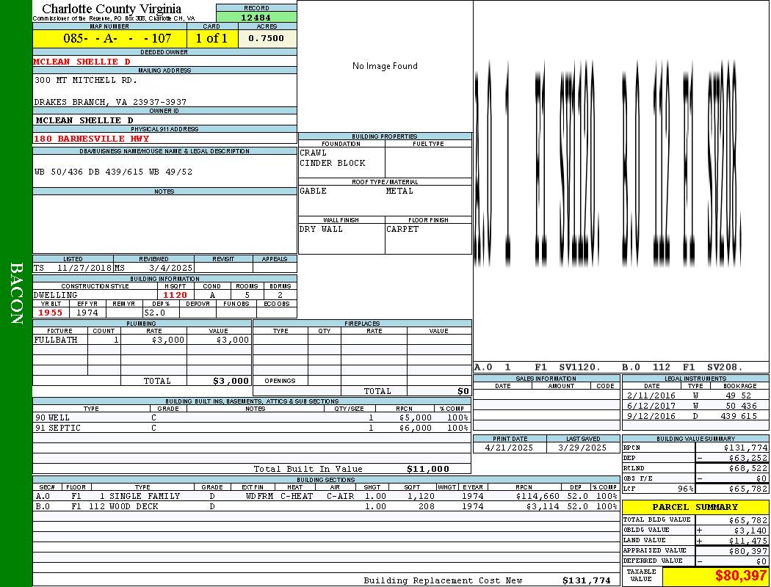
Task: Click the green BACON sidebar label
Action: pyautogui.click(x=16, y=293)
